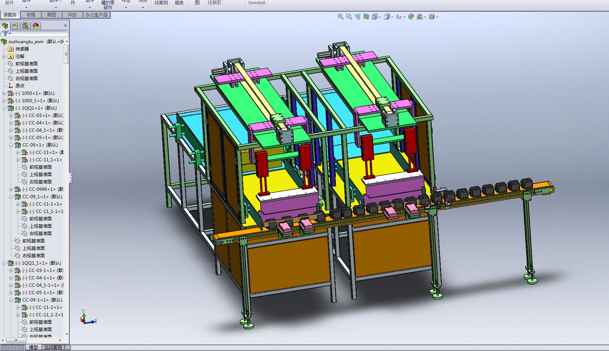
Task: Collapse the CC-09<1> tree node
Action: (x=11, y=145)
